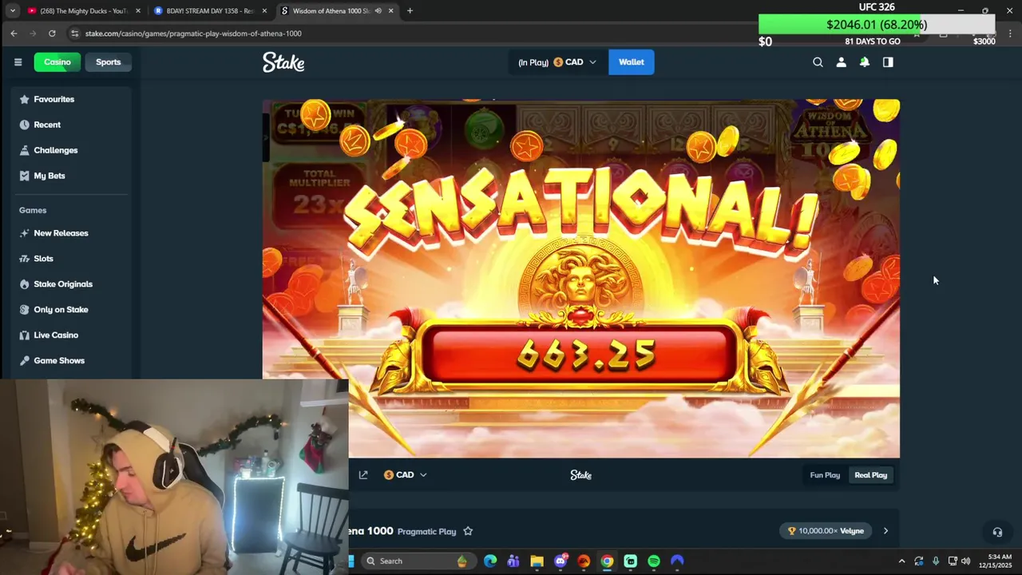Screen dimensions: 1022x575
Task: Favourite the game with star icon
Action: click(x=468, y=531)
